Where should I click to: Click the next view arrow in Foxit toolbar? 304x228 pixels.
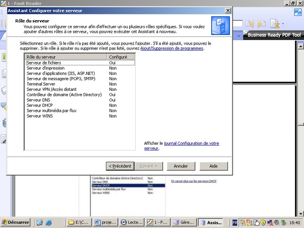[x=262, y=23]
